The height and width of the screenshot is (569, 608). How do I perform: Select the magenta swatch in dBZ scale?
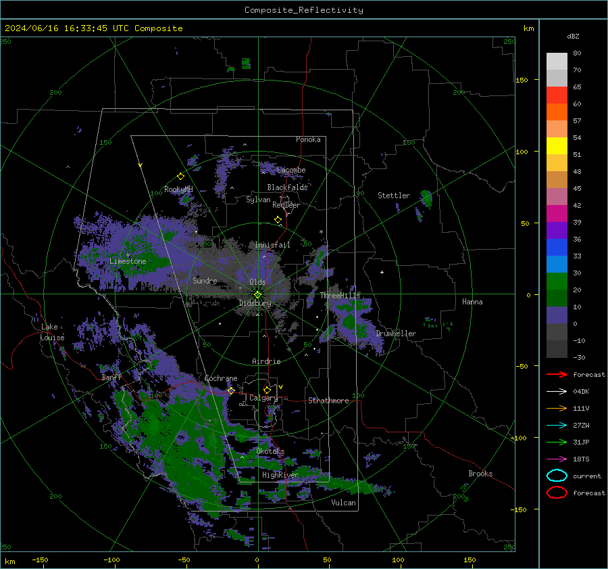tap(557, 214)
